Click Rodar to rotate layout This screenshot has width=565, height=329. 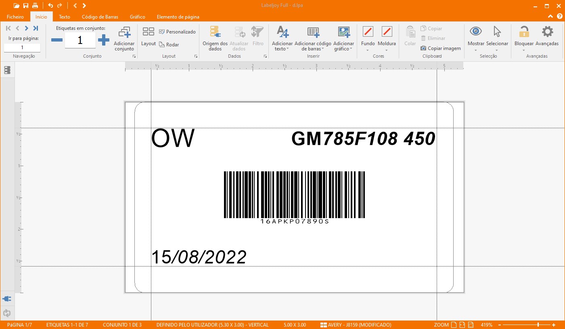point(169,45)
